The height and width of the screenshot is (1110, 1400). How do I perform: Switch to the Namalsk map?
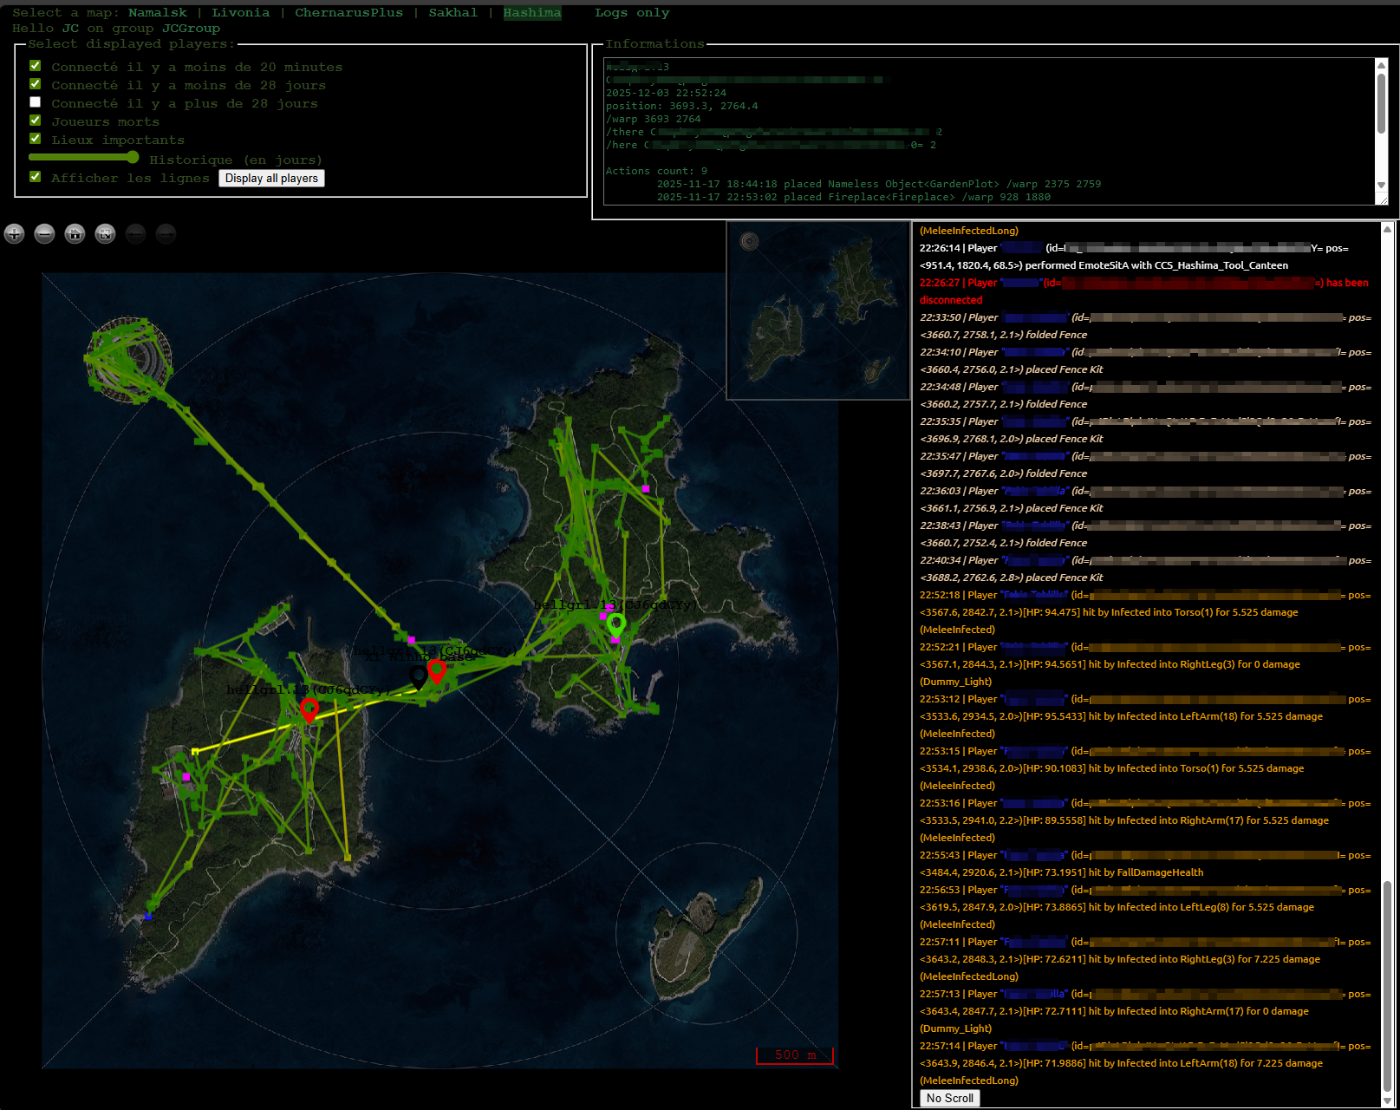click(x=157, y=12)
